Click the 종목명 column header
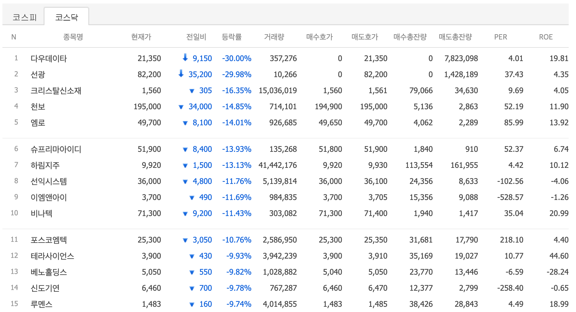This screenshot has width=576, height=312. pos(73,37)
